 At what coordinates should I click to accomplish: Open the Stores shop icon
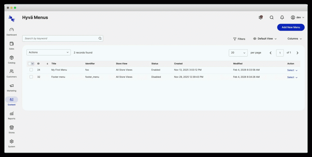point(12,128)
